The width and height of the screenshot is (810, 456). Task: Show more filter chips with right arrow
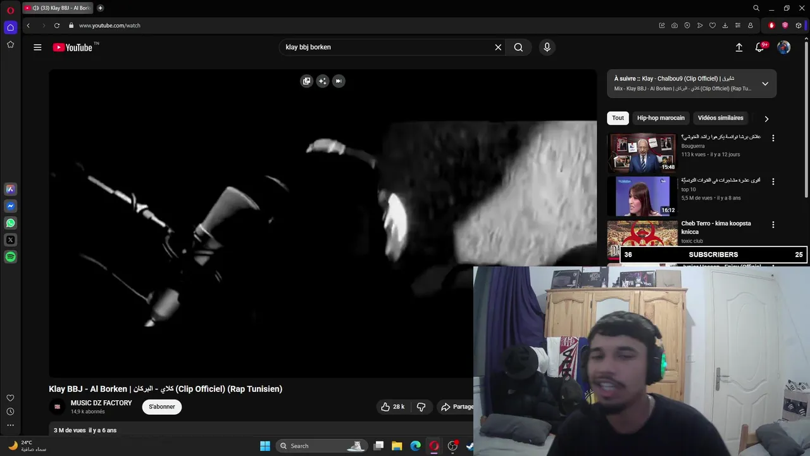point(766,118)
